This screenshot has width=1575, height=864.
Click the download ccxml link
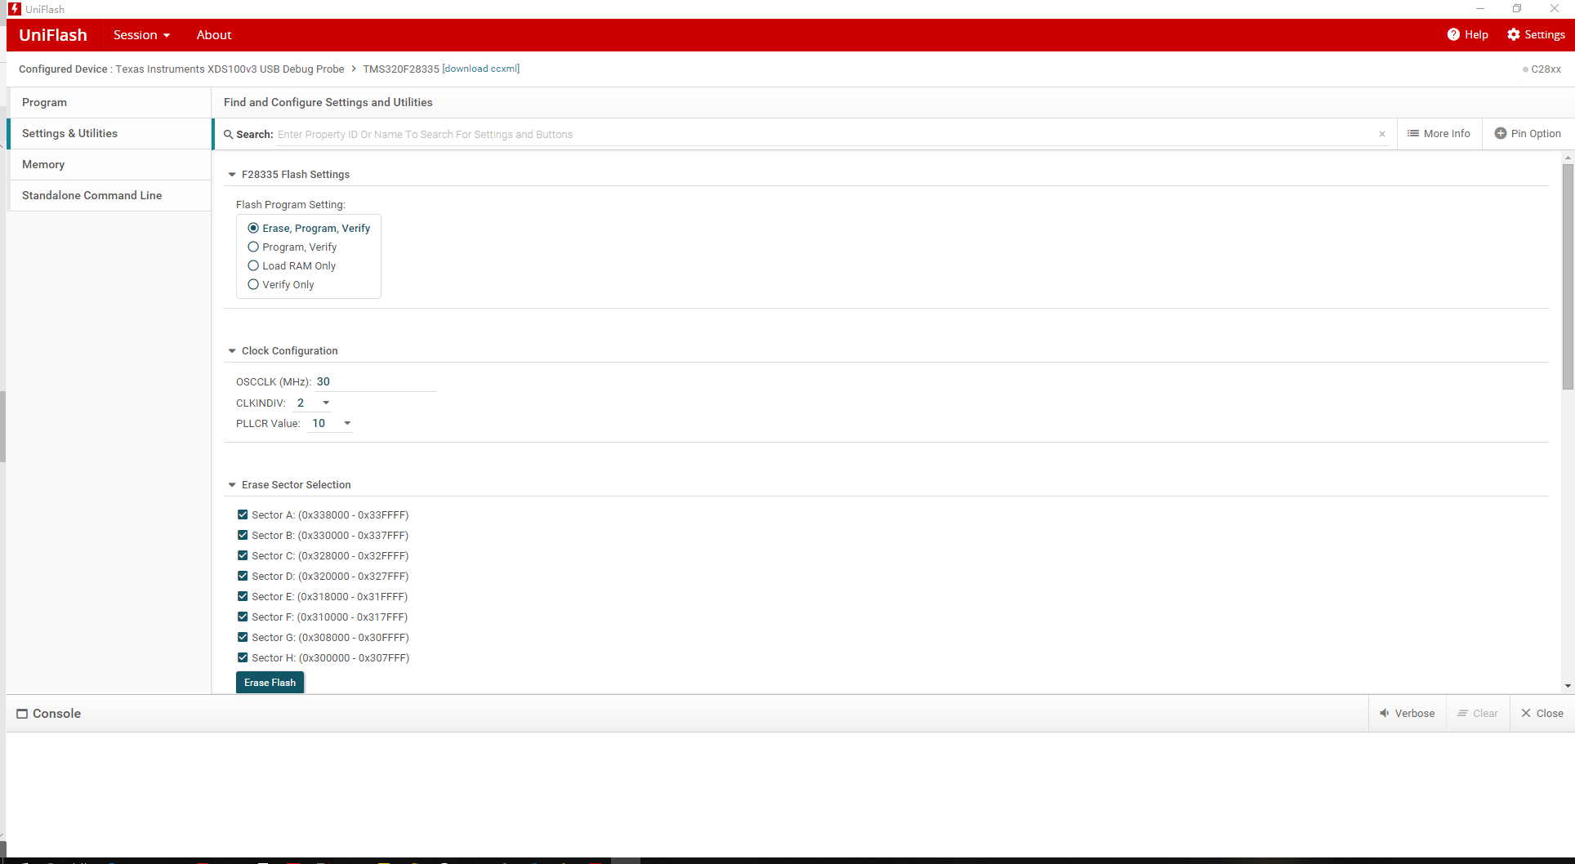point(481,69)
